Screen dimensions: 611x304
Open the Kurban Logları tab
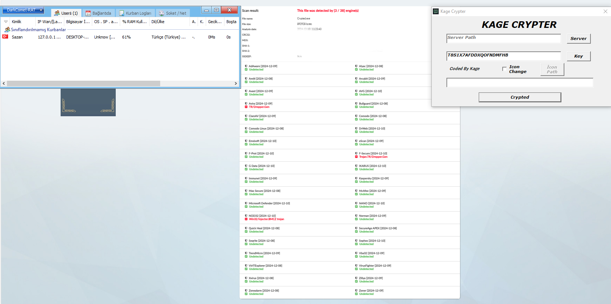tap(135, 13)
